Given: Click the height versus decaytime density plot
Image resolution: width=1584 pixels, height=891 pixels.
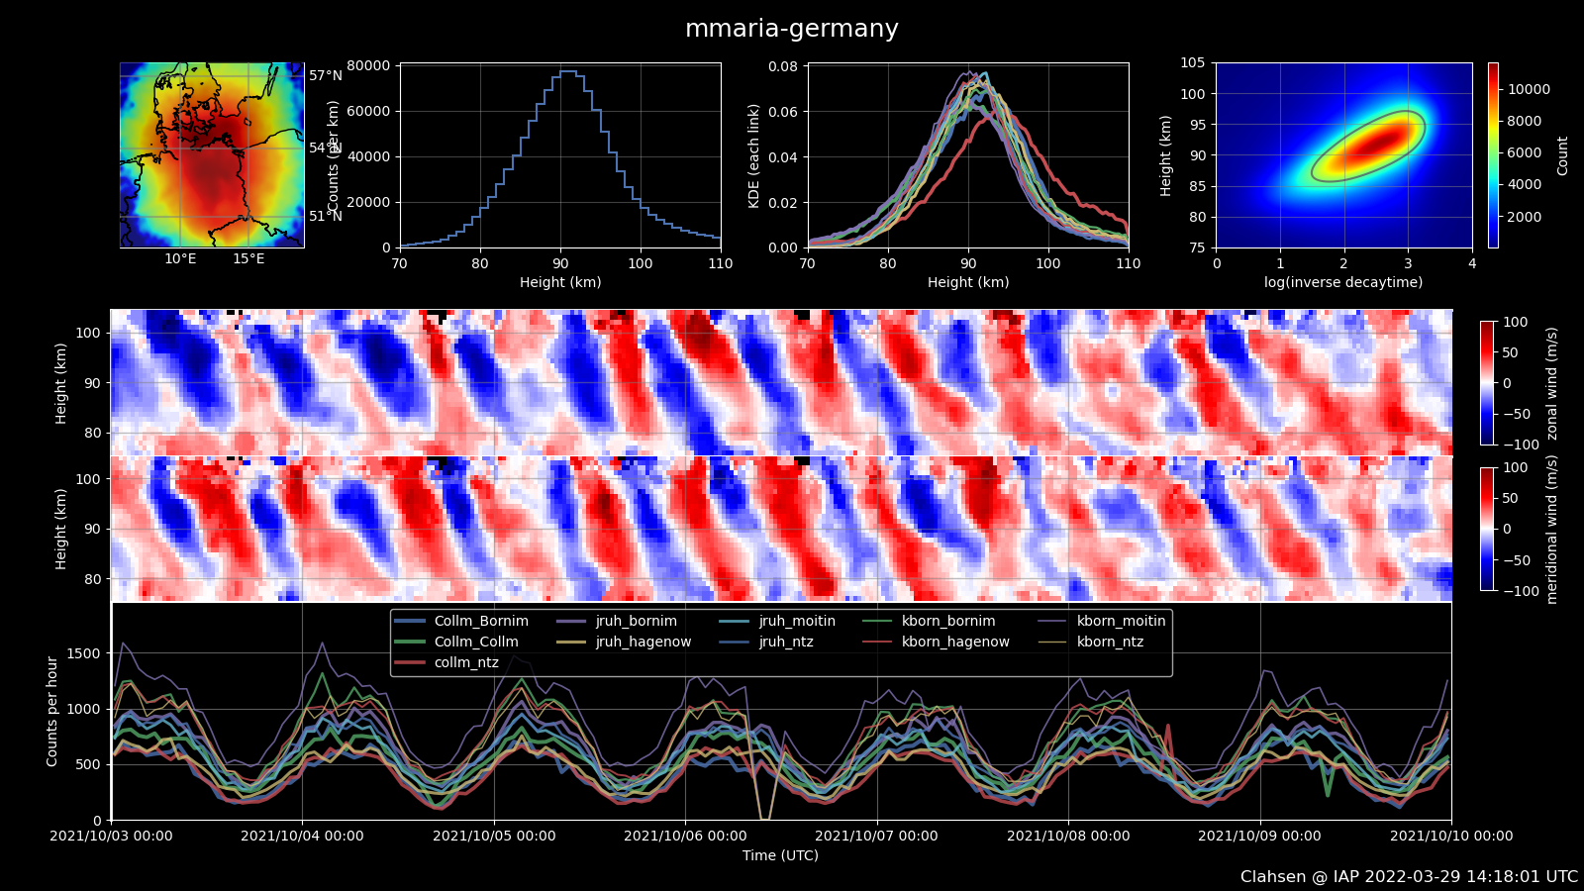Looking at the screenshot, I should pos(1344,155).
